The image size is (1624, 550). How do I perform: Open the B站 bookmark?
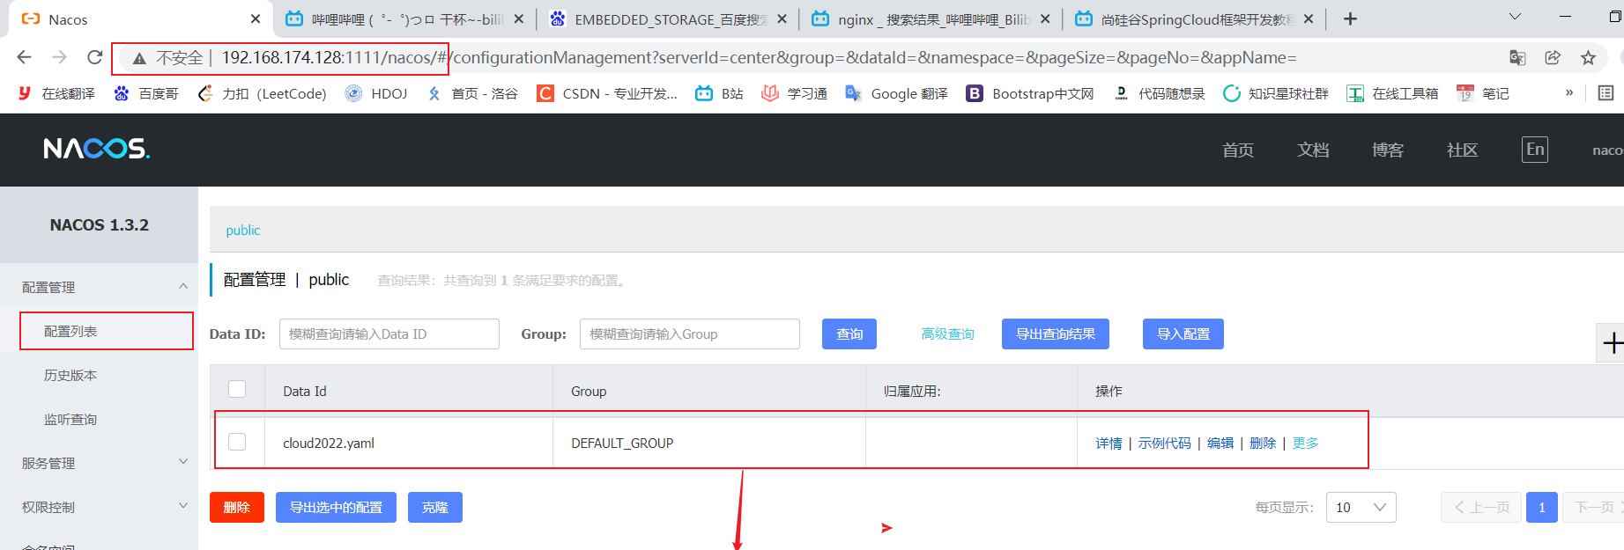tap(719, 93)
